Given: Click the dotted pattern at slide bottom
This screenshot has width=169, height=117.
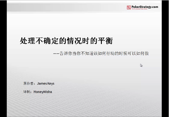Looking at the screenshot, I should [84, 104].
